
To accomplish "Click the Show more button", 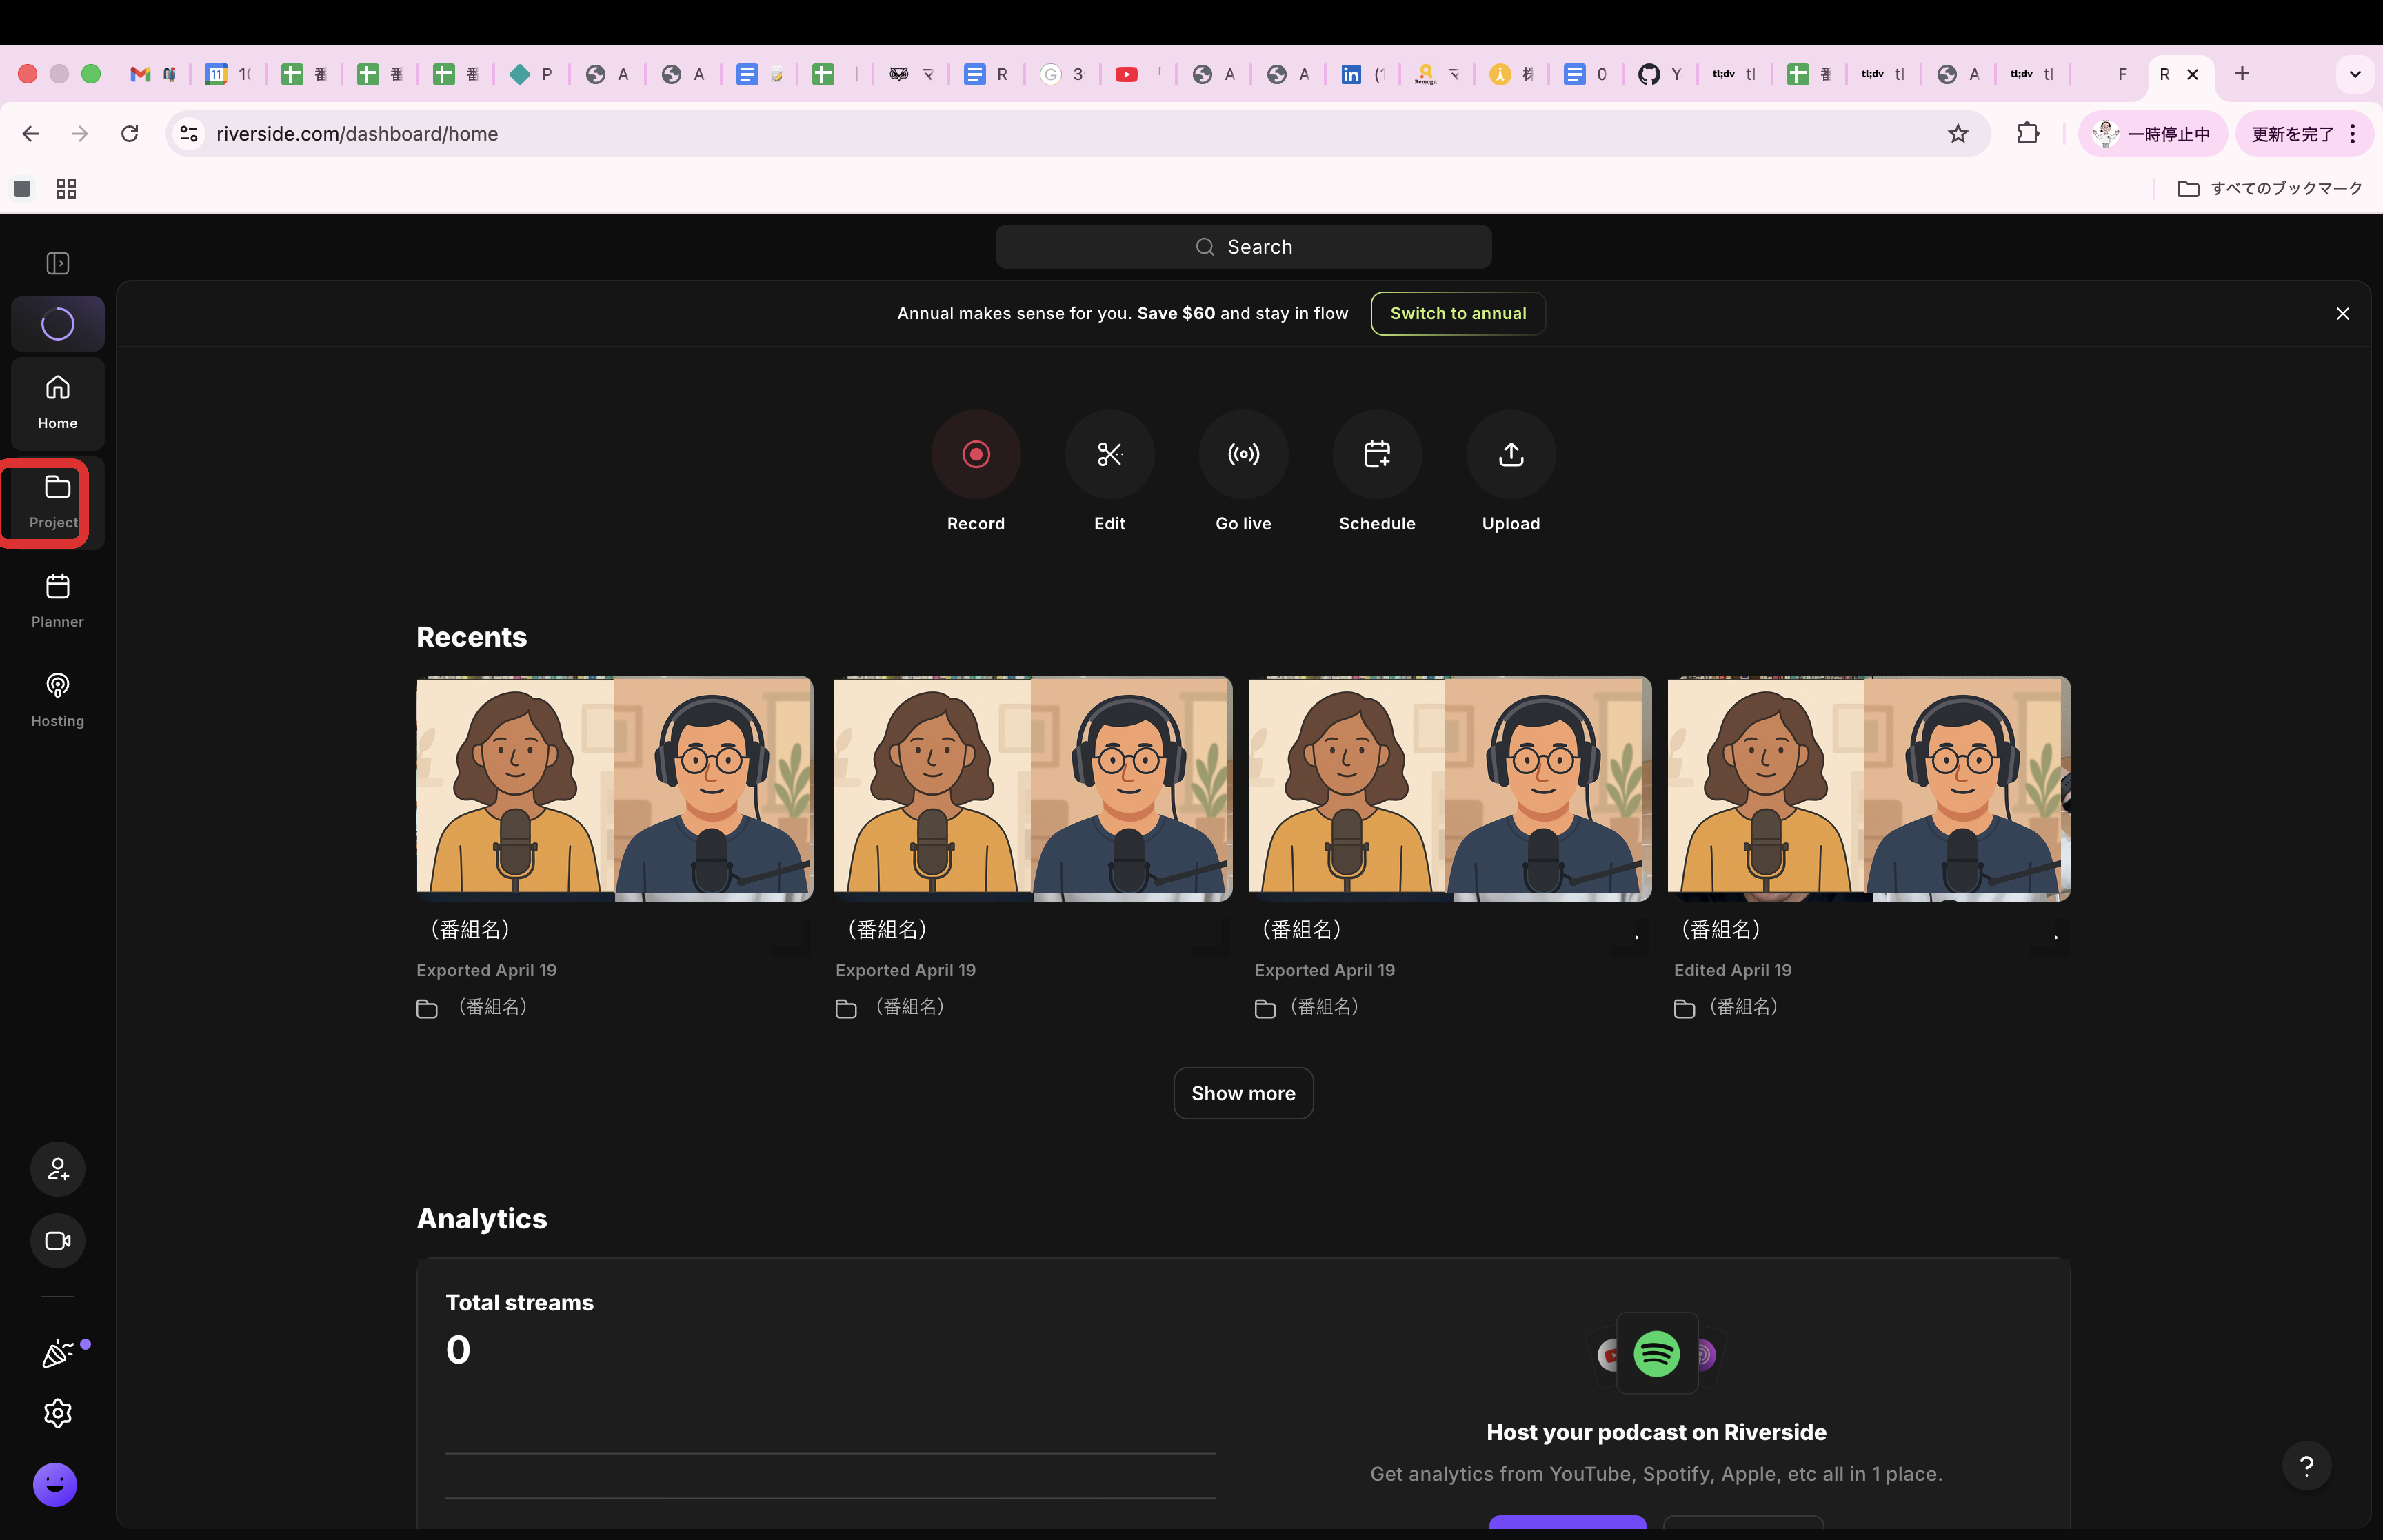I will click(x=1242, y=1093).
